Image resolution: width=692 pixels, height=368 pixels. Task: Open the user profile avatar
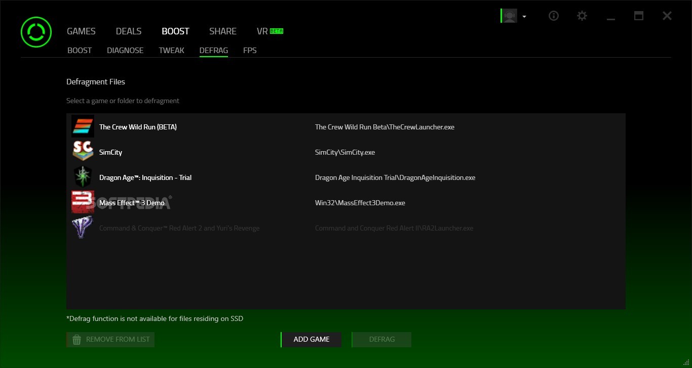pyautogui.click(x=509, y=16)
